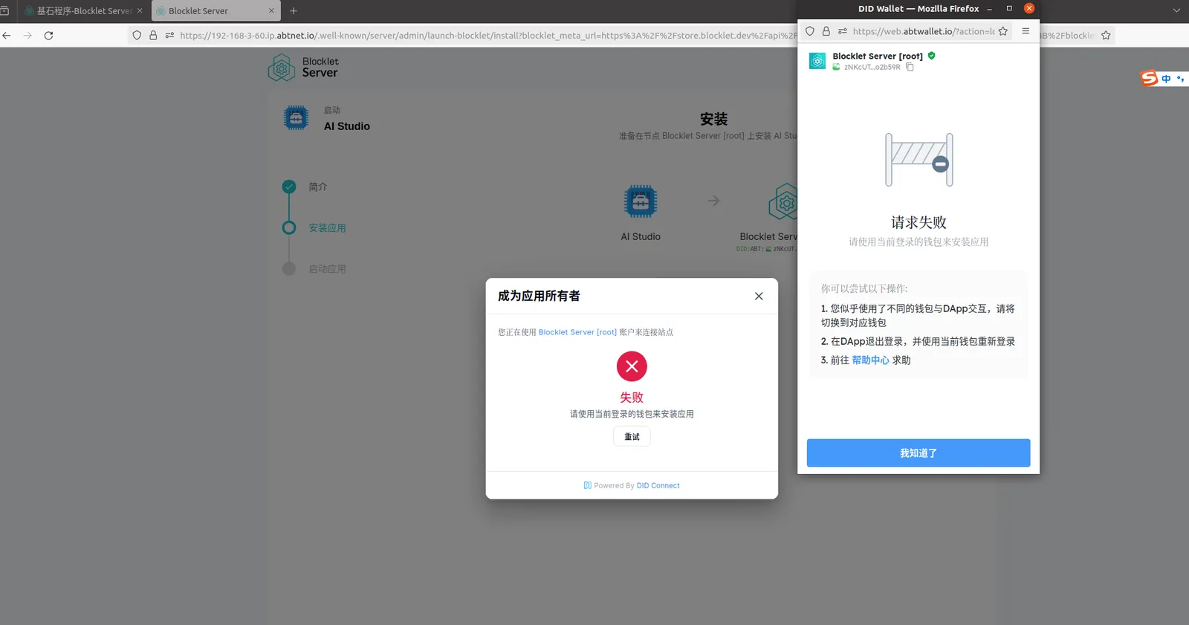Maximize the DID Wallet window

pyautogui.click(x=1009, y=8)
